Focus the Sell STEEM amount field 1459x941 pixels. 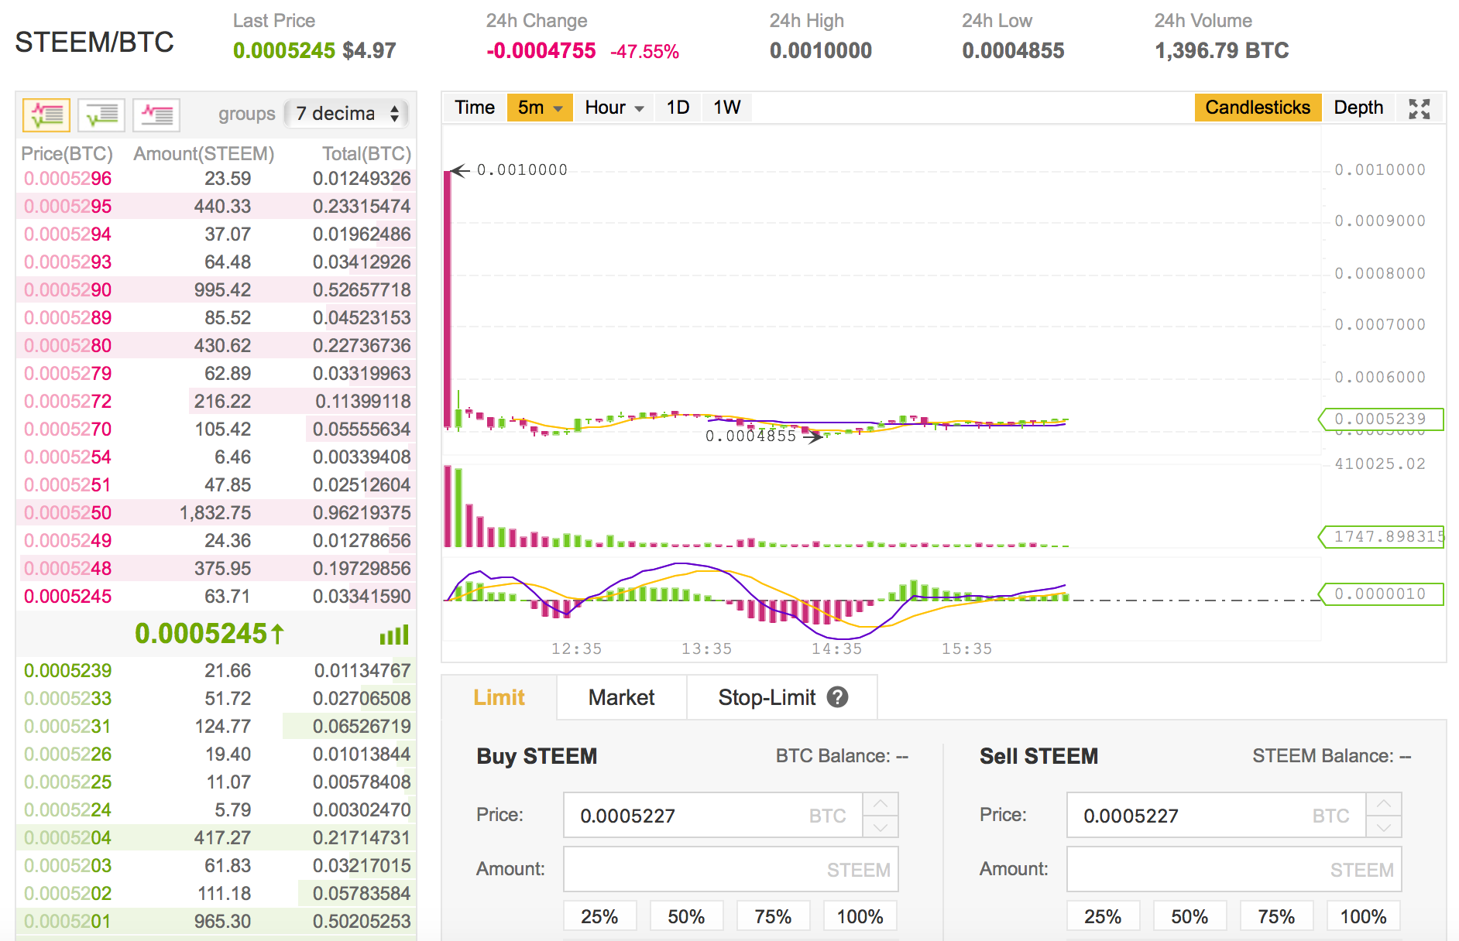point(1234,869)
